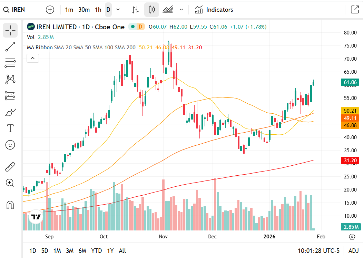Switch to the 30m timeframe
This screenshot has width=364, height=258.
tap(84, 10)
